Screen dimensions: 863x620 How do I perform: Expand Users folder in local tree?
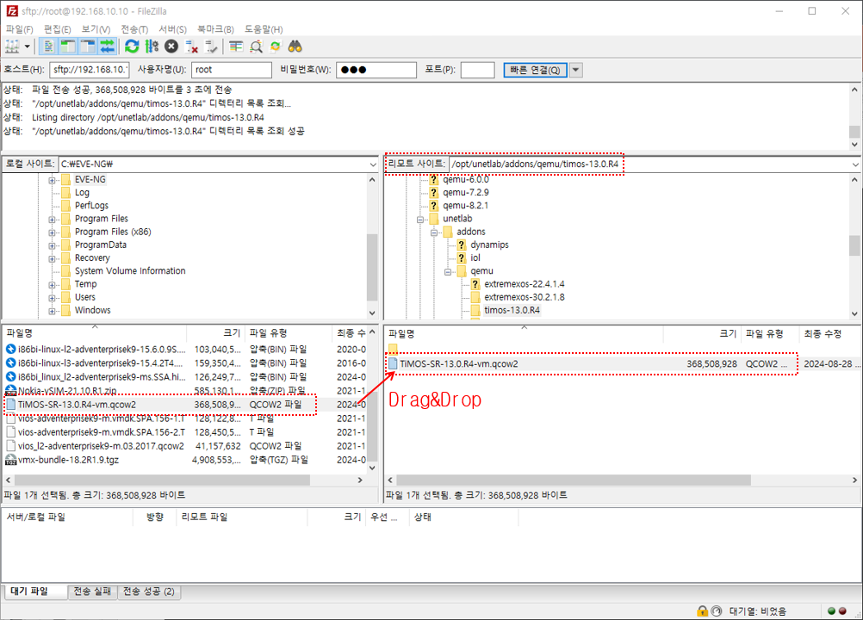[52, 298]
